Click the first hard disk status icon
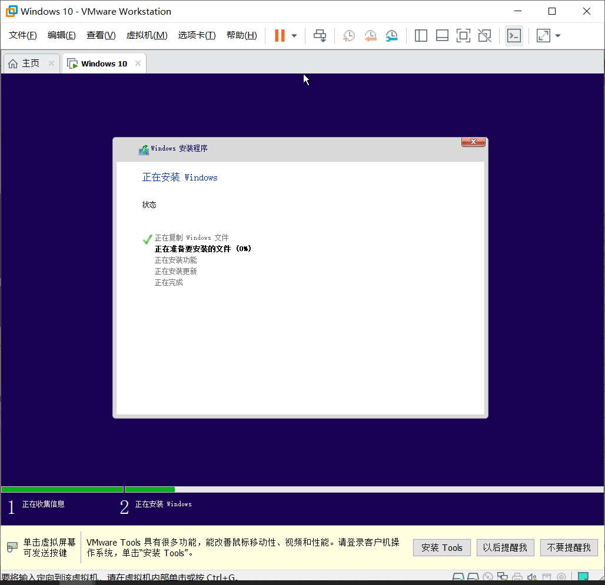 458,577
